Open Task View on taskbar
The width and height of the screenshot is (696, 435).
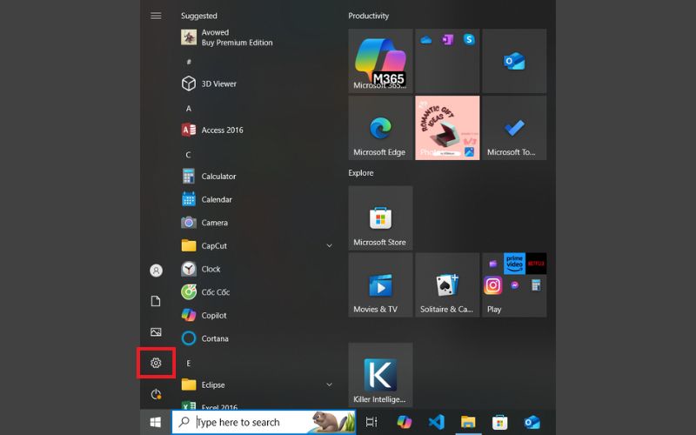click(371, 422)
